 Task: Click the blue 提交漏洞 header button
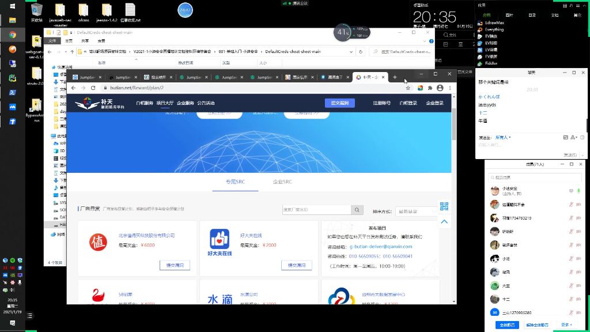tap(340, 103)
